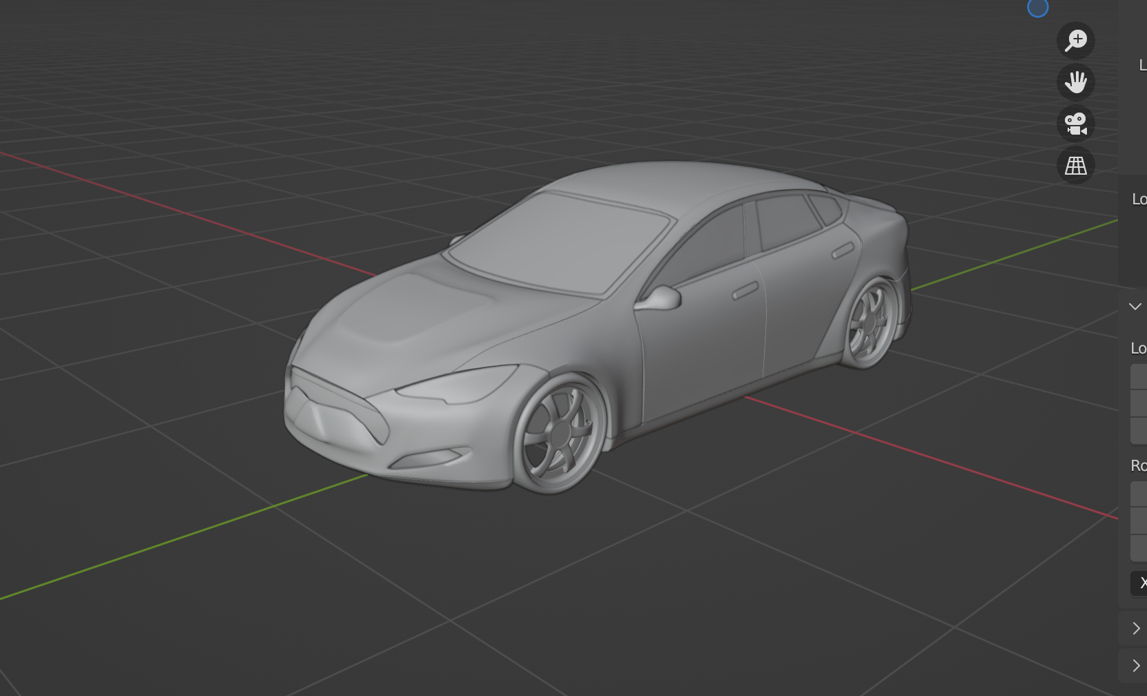Select the car's front wheel

pyautogui.click(x=559, y=435)
